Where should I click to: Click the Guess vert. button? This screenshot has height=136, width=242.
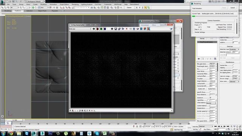[202, 89]
